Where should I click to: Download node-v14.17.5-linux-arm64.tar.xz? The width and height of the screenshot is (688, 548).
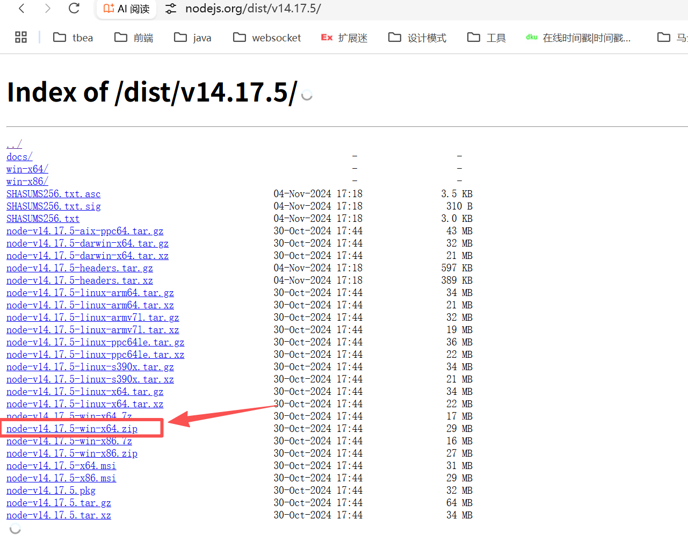[90, 305]
